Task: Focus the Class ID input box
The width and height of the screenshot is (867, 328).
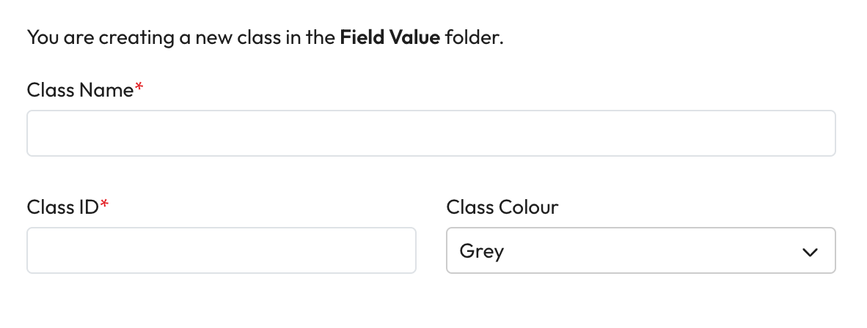Action: 221,250
